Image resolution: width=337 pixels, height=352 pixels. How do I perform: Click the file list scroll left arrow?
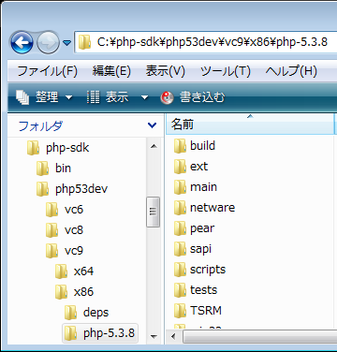(173, 337)
